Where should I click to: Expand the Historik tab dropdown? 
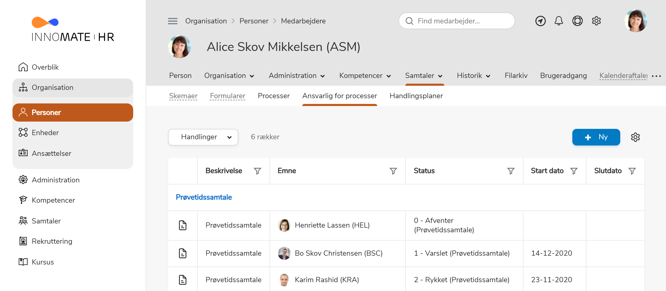pos(488,76)
